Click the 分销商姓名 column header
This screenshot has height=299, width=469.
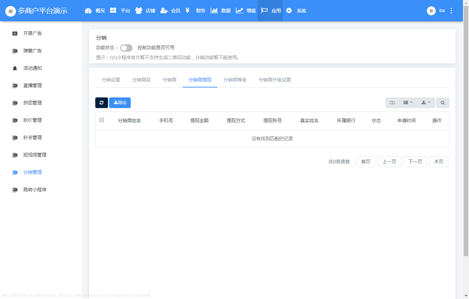pyautogui.click(x=129, y=120)
